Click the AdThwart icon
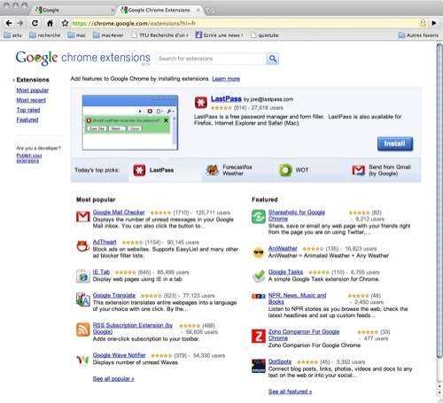The height and width of the screenshot is (403, 443). click(x=83, y=245)
